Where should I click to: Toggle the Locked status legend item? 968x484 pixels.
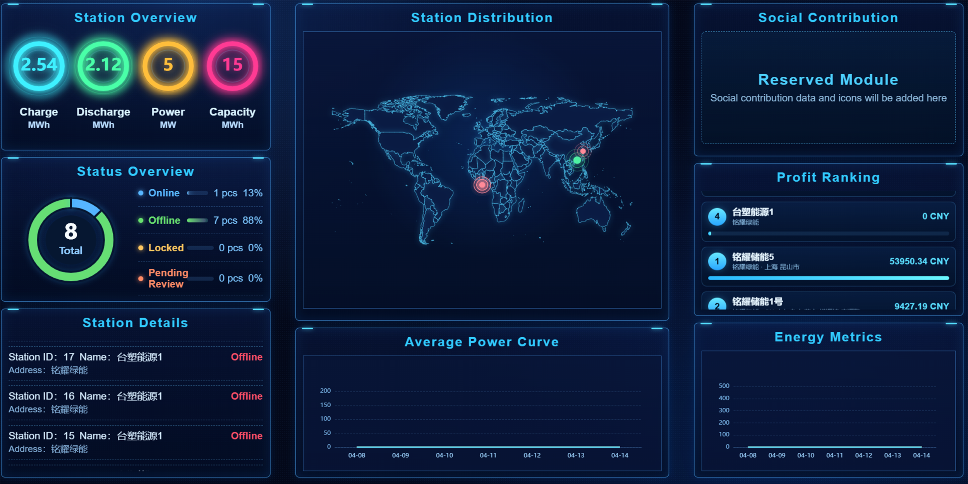[x=166, y=248]
